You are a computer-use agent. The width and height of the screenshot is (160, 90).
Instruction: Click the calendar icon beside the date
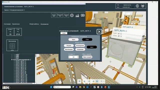pyautogui.click(x=133, y=7)
